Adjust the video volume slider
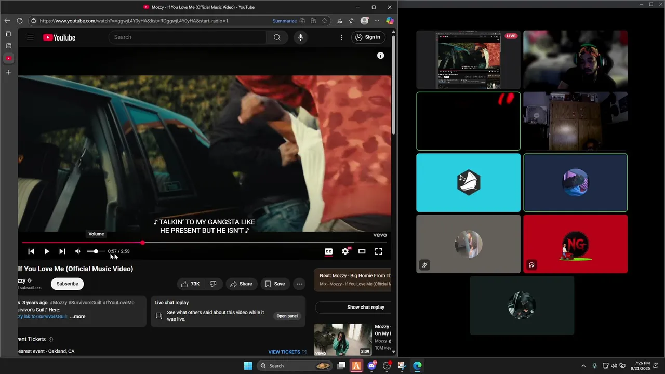This screenshot has width=665, height=374. point(96,251)
